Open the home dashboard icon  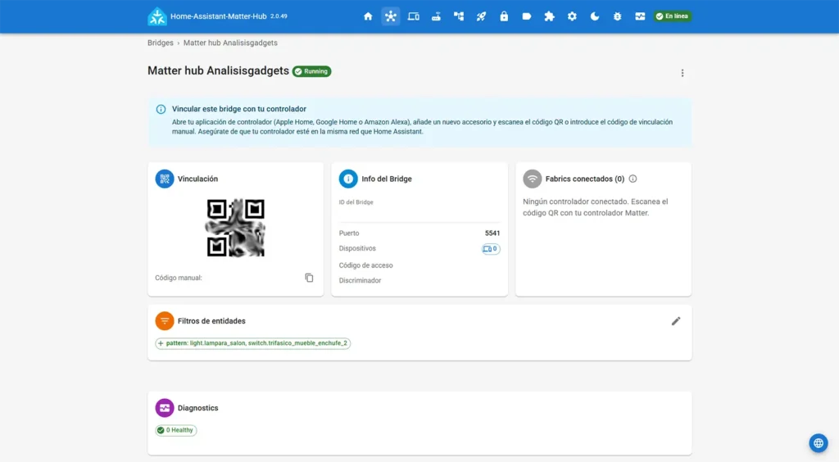click(368, 16)
